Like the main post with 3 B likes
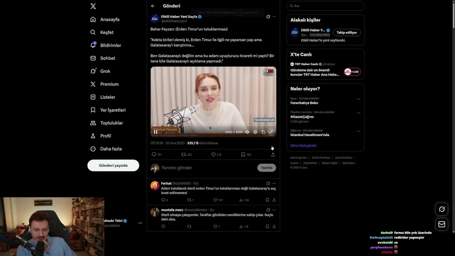Image resolution: width=455 pixels, height=256 pixels. coord(216,155)
